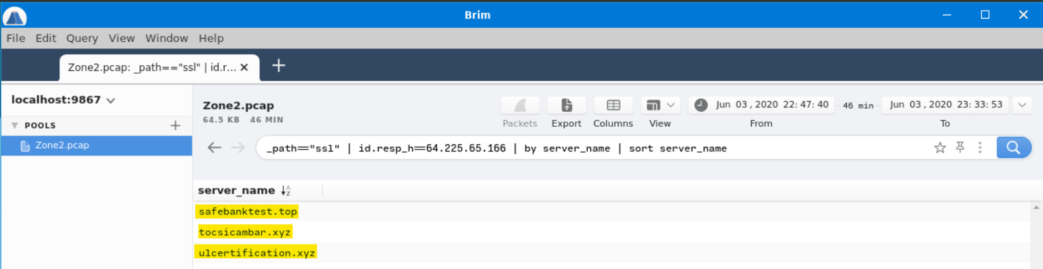The height and width of the screenshot is (269, 1043).
Task: Expand the time span dropdown arrow
Action: pyautogui.click(x=1022, y=105)
